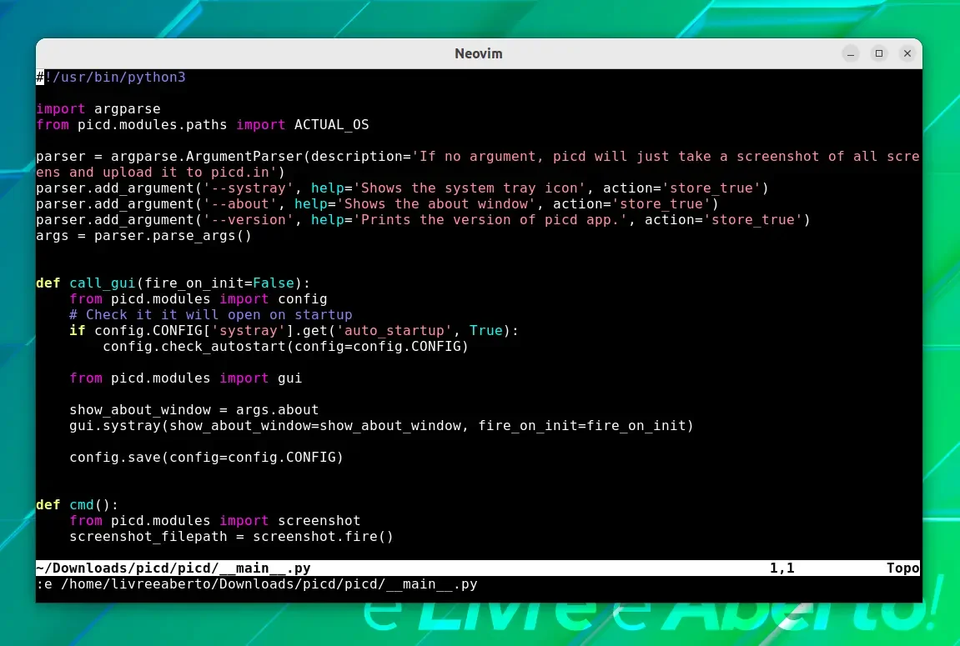The image size is (960, 646).
Task: Close the Neovim window
Action: point(907,54)
